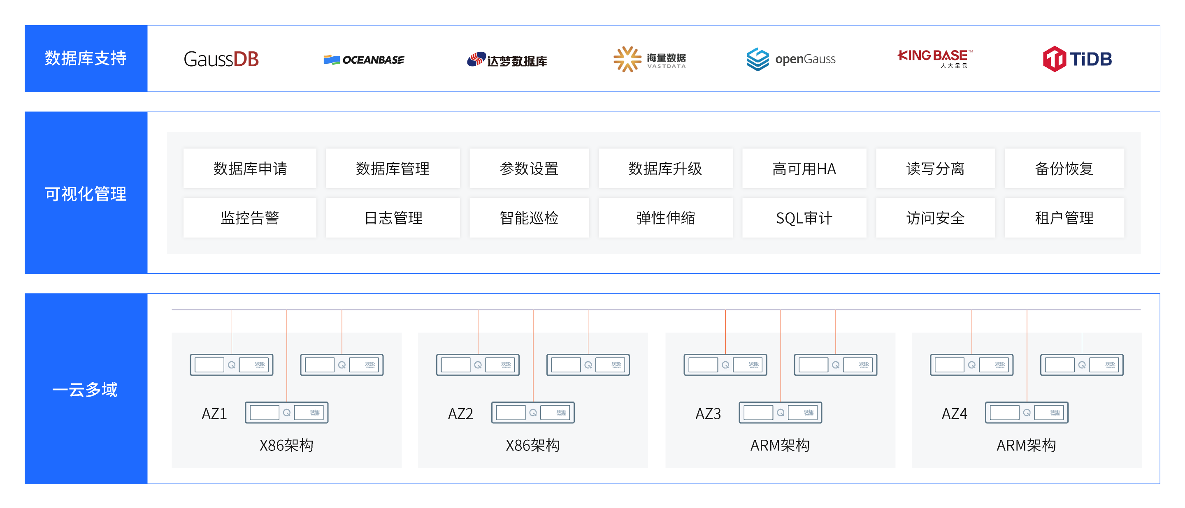The height and width of the screenshot is (508, 1185).
Task: Click the TiDB logo
Action: [x=1077, y=59]
